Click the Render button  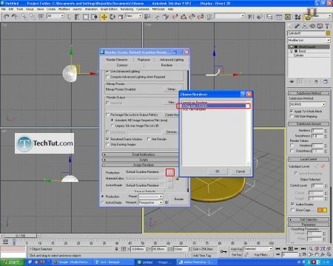pyautogui.click(x=179, y=199)
